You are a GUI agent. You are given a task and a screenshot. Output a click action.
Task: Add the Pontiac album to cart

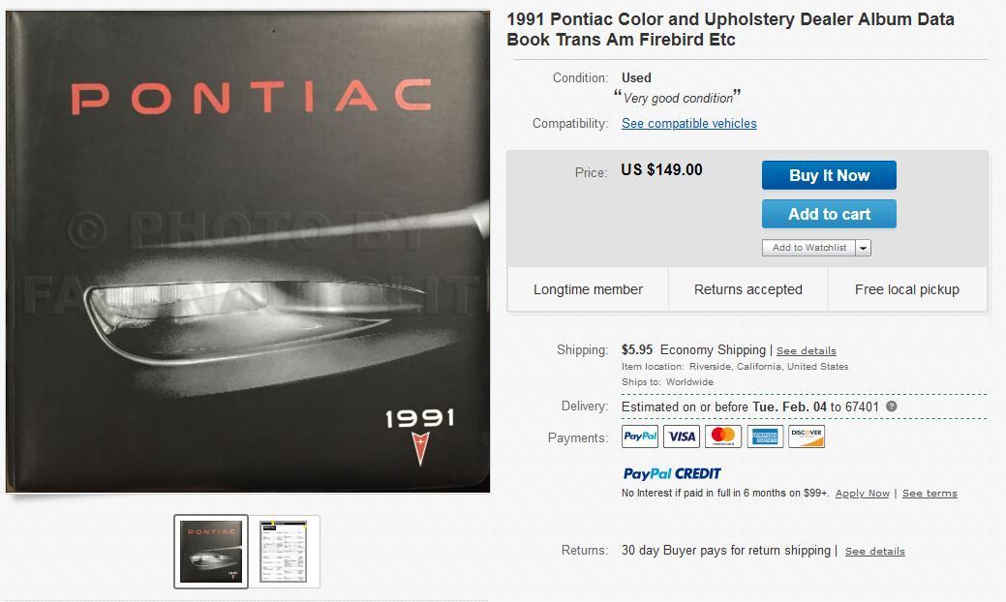click(829, 214)
